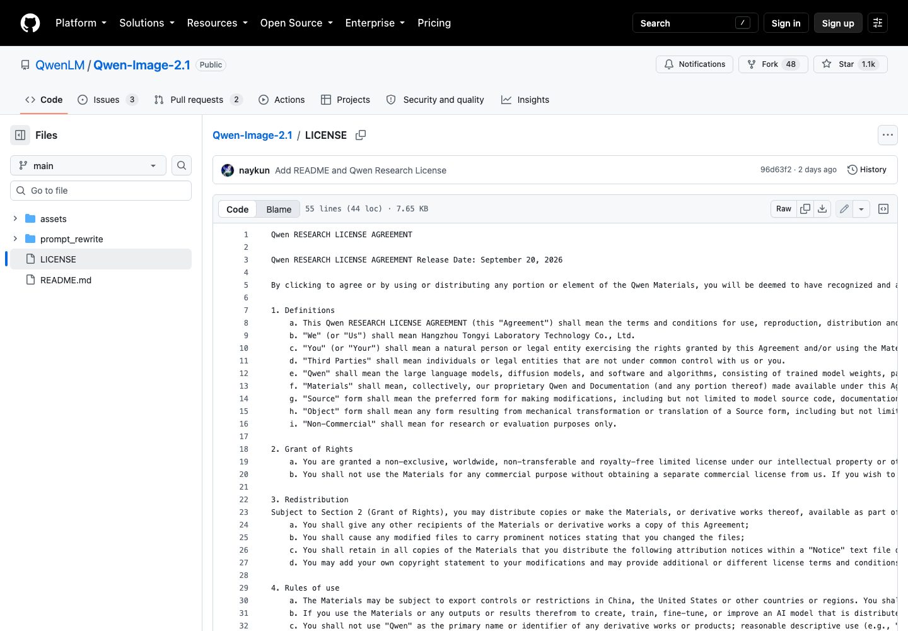Image resolution: width=908 pixels, height=631 pixels.
Task: Switch to Blame view
Action: [x=279, y=209]
